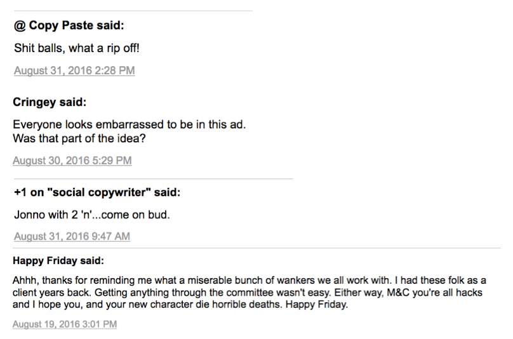Follow the August 31, 2016 9:47 AM timestamp link
Screen dimensions: 513x339
pos(72,236)
